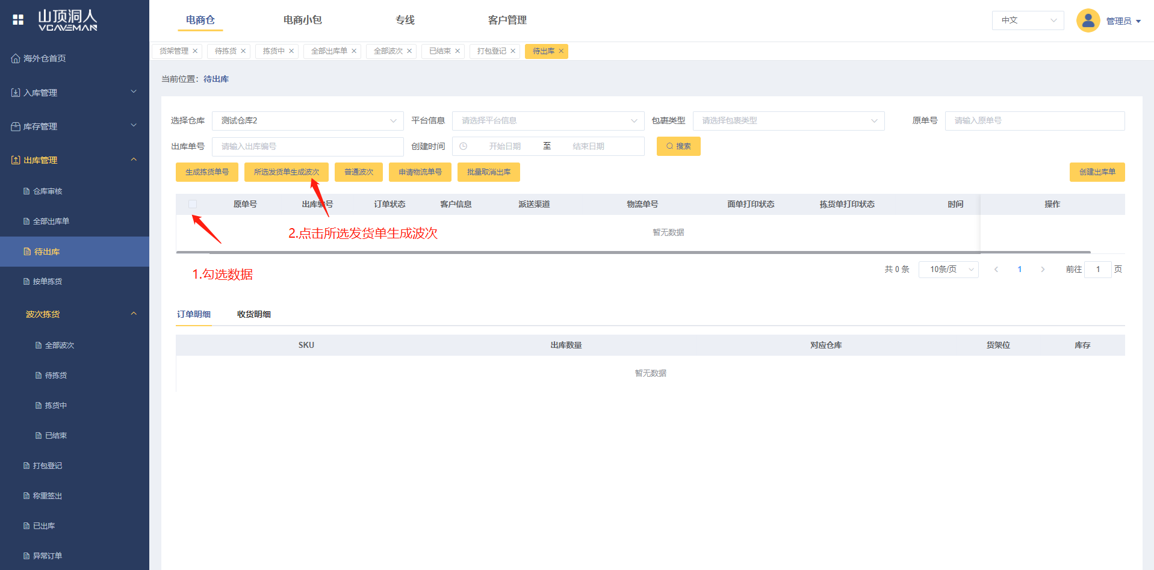This screenshot has width=1154, height=570.
Task: Click the home icon beside 海外仓首页
Action: [x=16, y=58]
